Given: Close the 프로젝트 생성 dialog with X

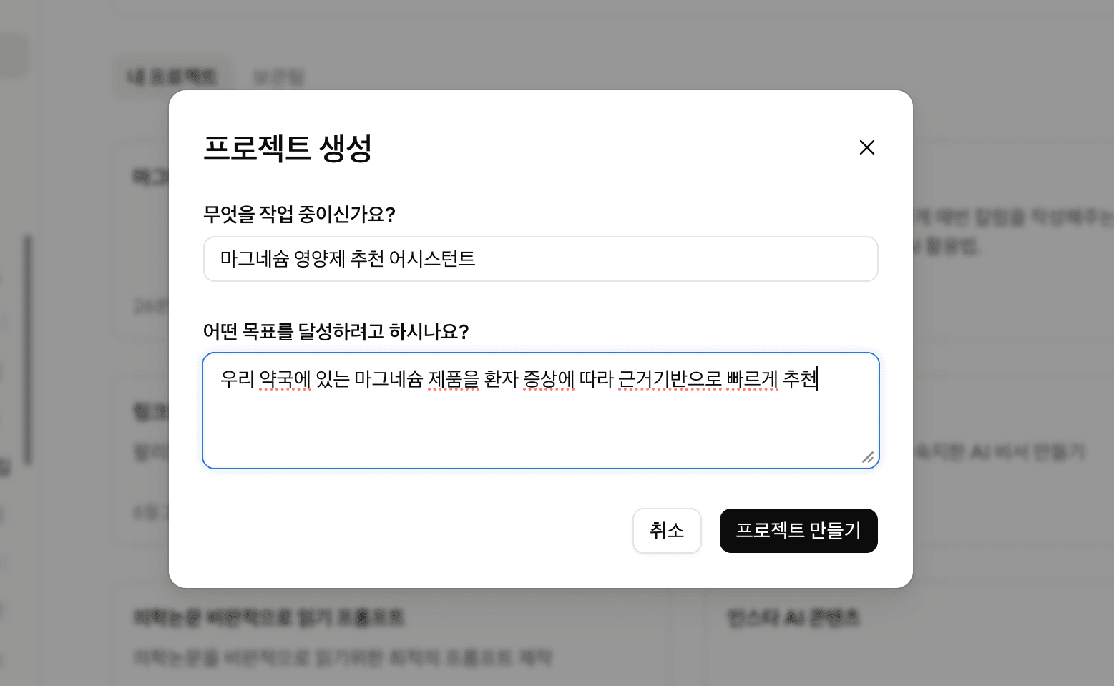Looking at the screenshot, I should coord(866,147).
